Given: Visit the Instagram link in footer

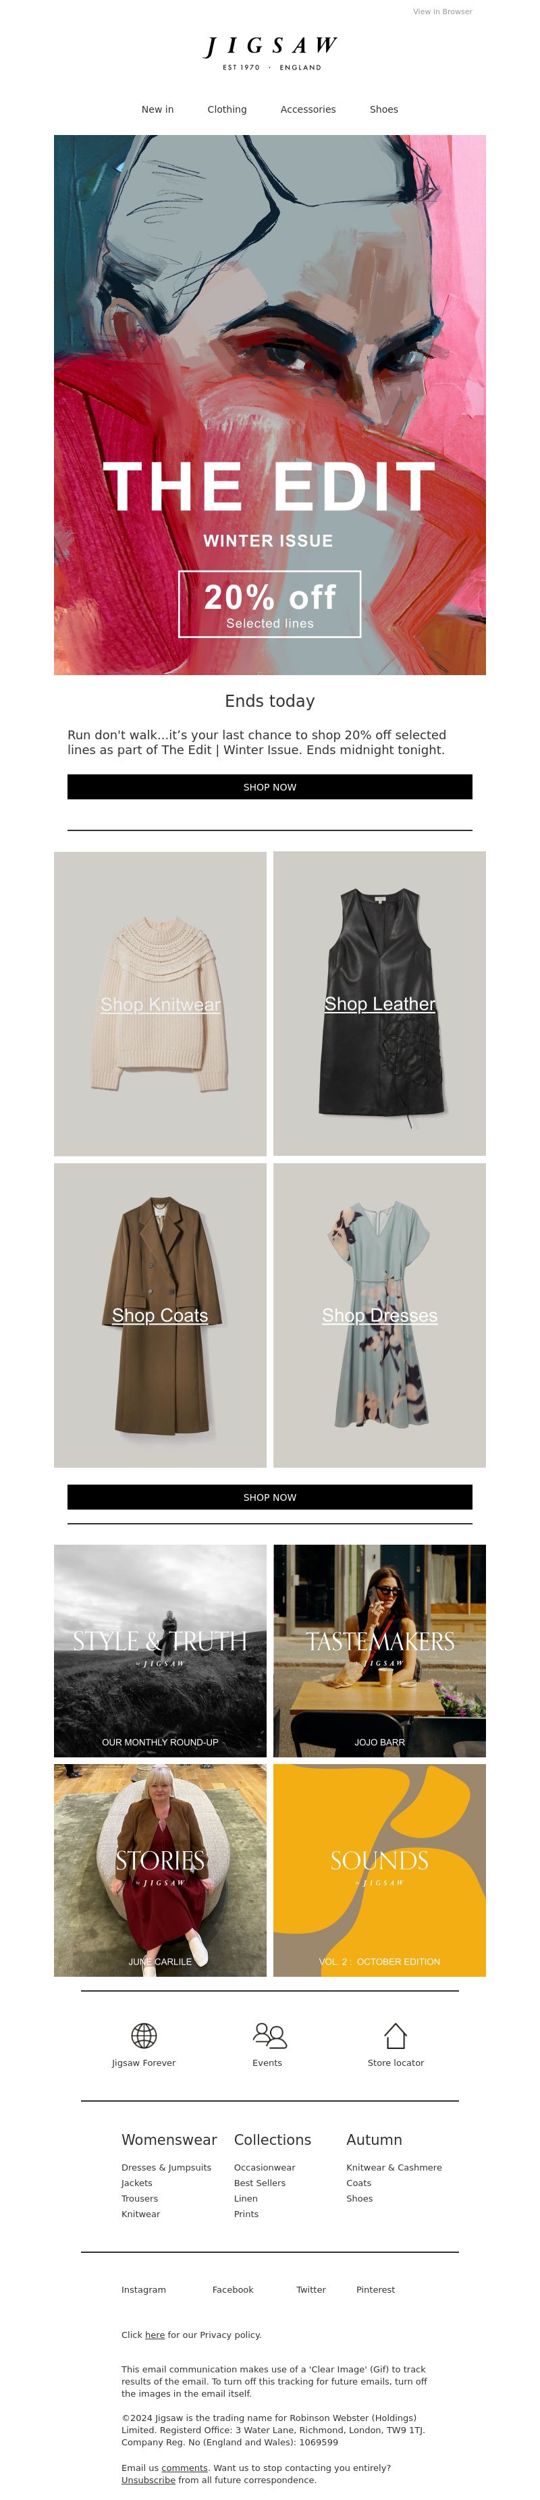Looking at the screenshot, I should coord(144,2289).
